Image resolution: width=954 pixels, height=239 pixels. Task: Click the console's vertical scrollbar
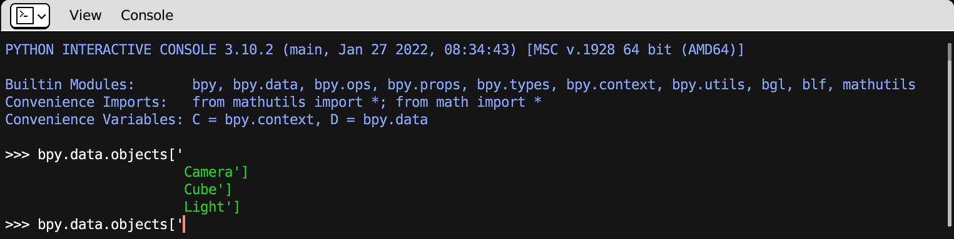coord(950,131)
